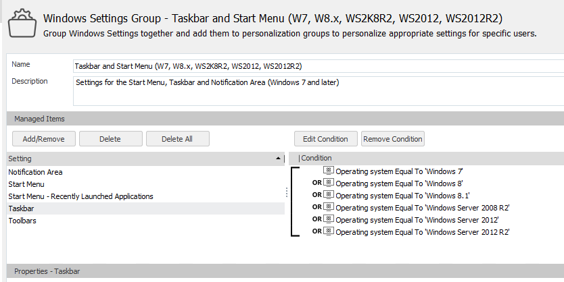Click into the Description text box
The image size is (564, 282).
318,90
